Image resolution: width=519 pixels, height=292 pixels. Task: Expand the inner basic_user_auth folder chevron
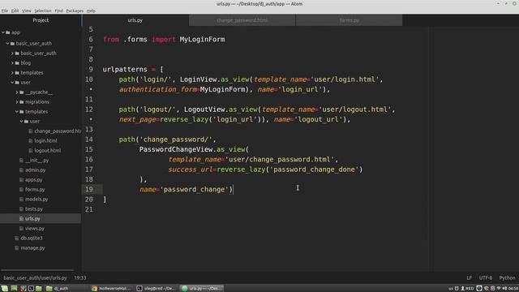pos(12,53)
